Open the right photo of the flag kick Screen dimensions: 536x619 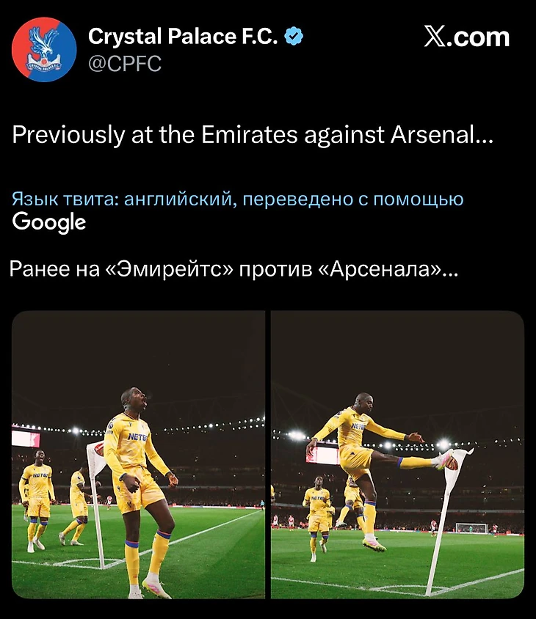[397, 454]
